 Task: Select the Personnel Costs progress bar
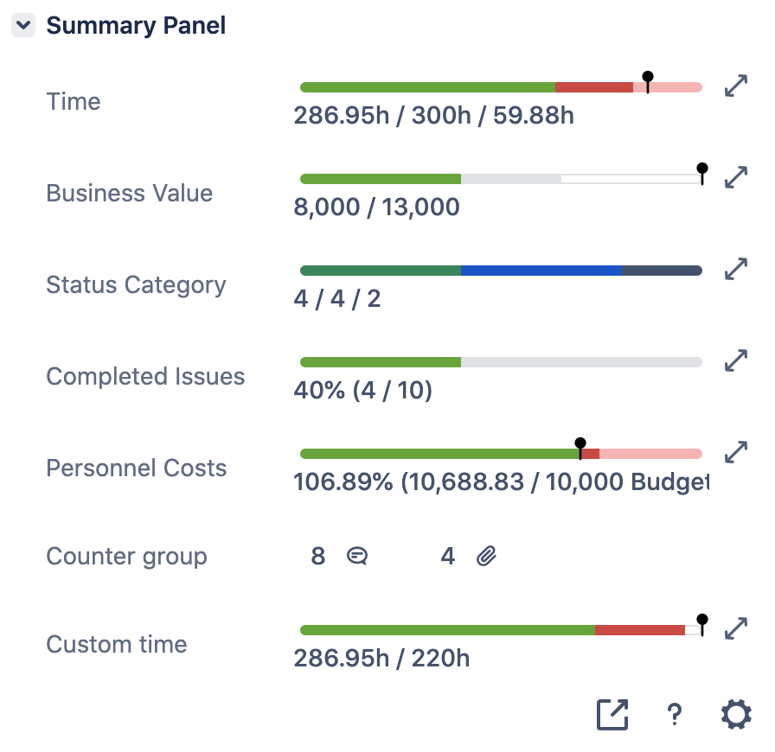click(502, 453)
